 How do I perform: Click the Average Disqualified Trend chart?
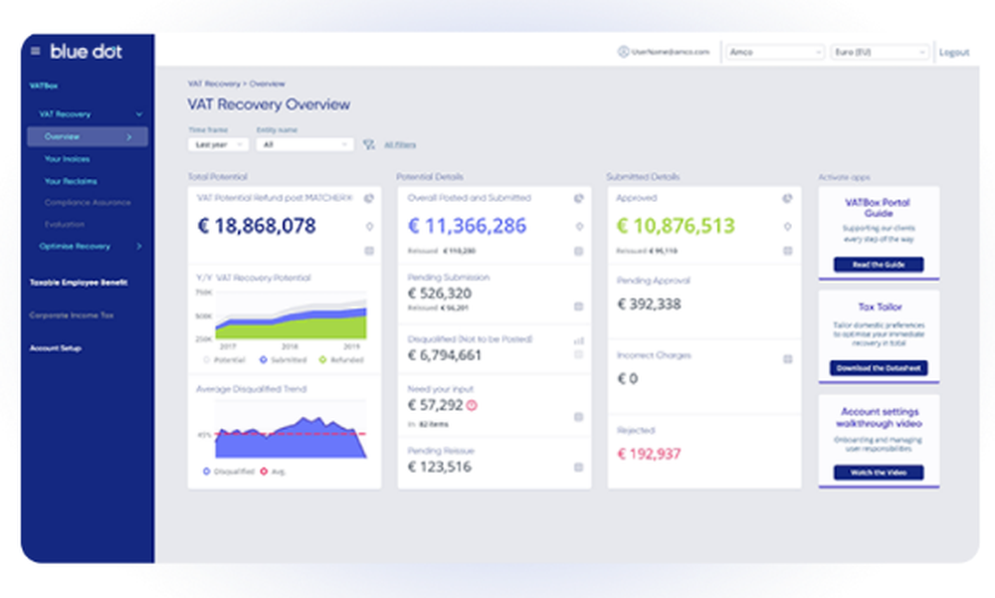click(291, 430)
